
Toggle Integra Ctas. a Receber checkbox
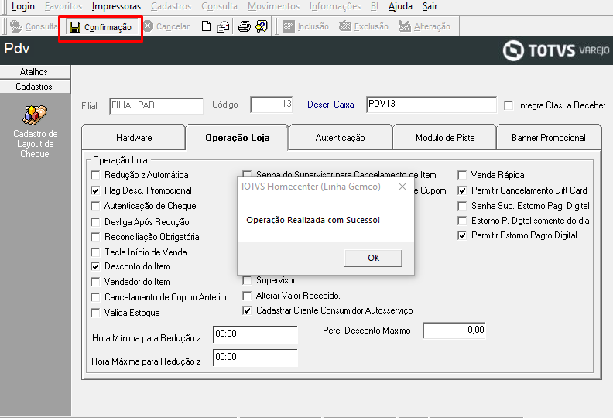coord(509,105)
